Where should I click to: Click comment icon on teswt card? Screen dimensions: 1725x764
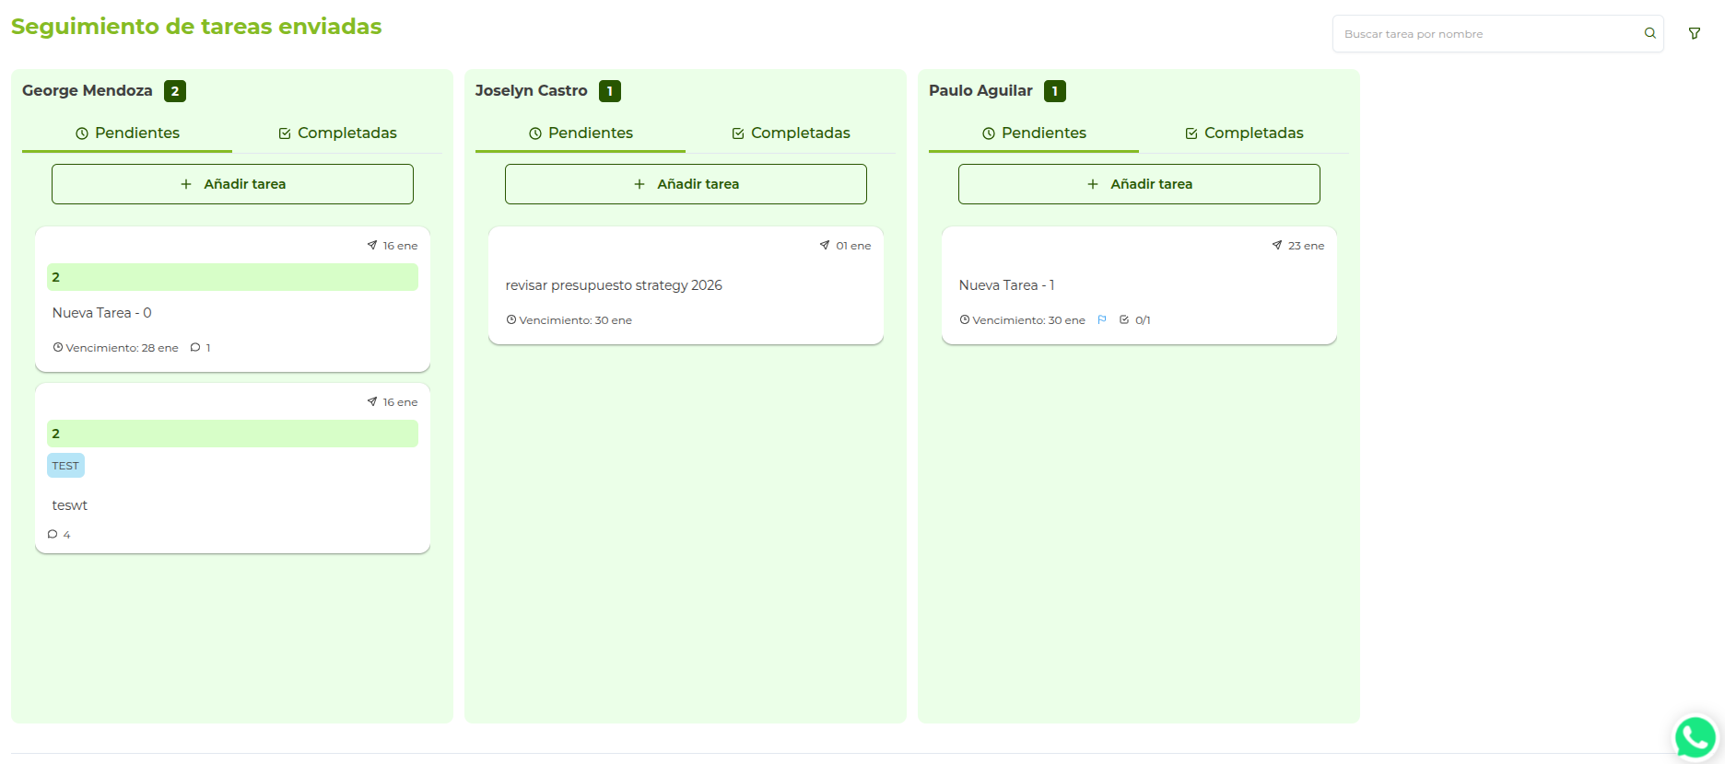click(53, 535)
